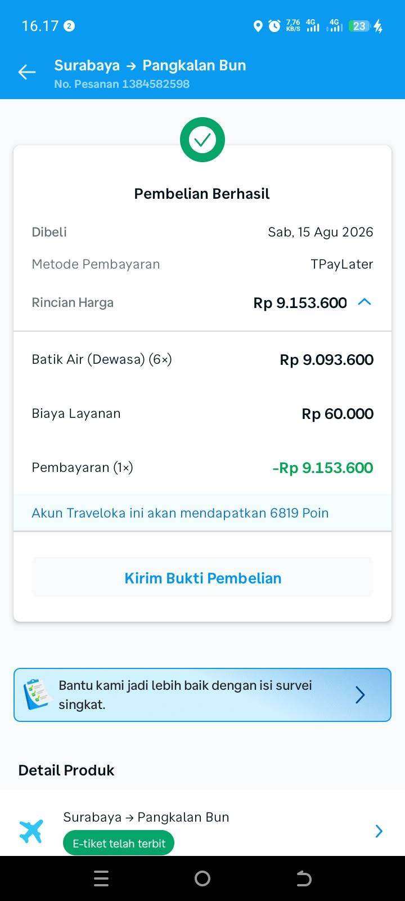Tap the green success checkmark icon
The height and width of the screenshot is (901, 405).
click(x=202, y=140)
